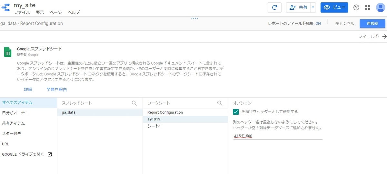
Task: Click the panel drag handle dots
Action: [x=194, y=18]
